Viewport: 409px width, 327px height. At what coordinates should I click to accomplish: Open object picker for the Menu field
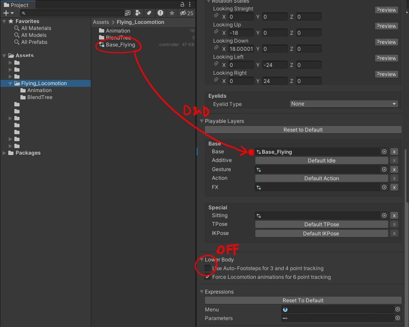click(x=397, y=309)
